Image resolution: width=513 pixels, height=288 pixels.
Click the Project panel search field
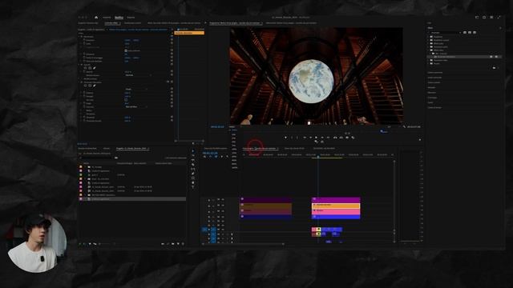click(x=96, y=158)
